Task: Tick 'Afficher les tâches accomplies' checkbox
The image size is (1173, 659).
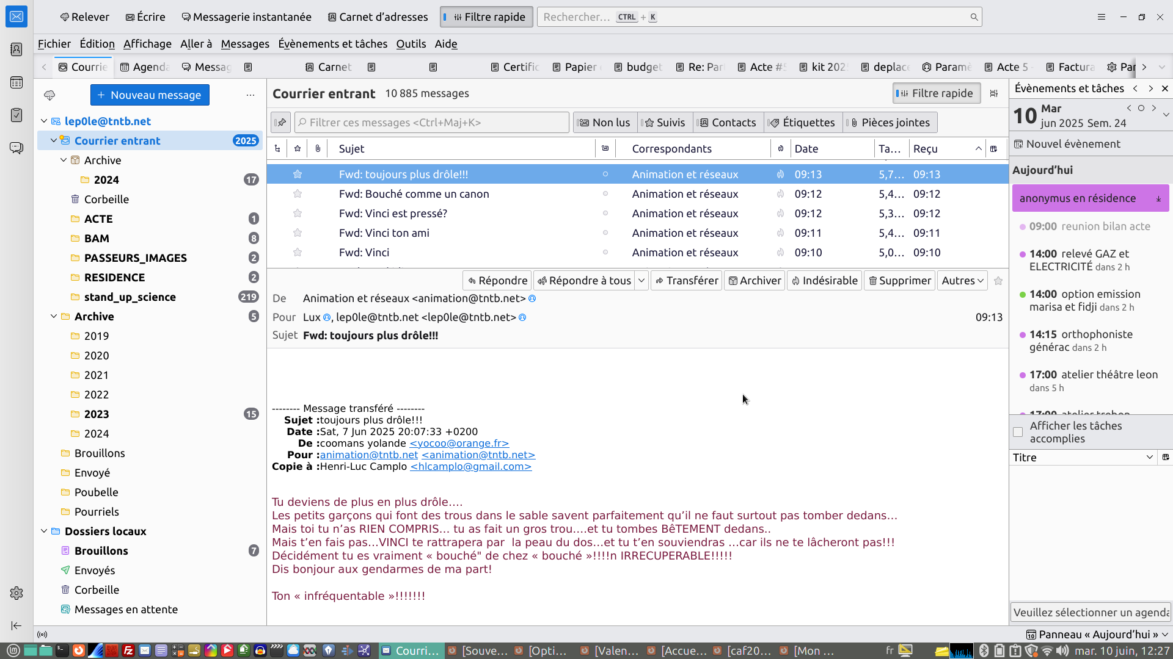Action: pos(1018,432)
